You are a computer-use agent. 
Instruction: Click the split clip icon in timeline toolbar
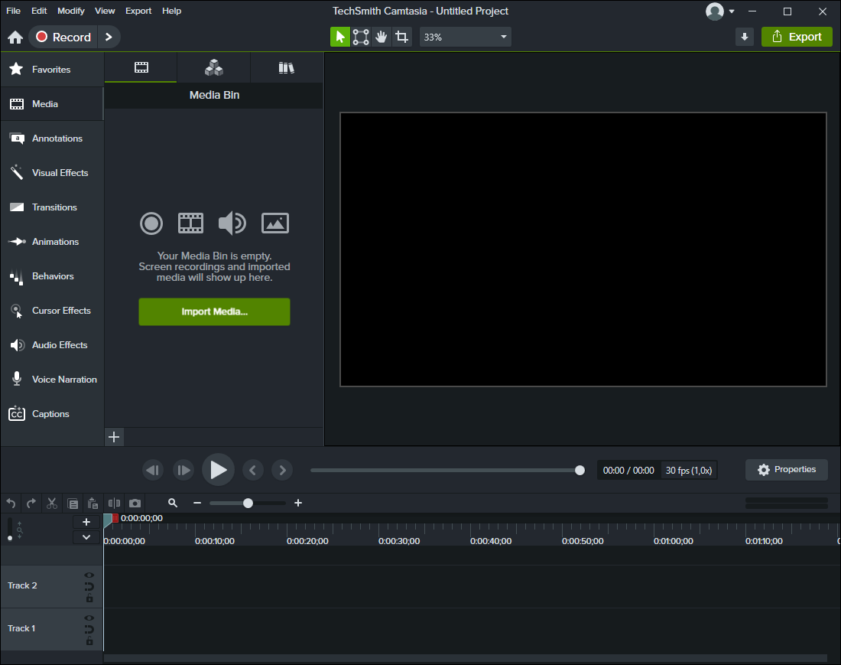[115, 503]
